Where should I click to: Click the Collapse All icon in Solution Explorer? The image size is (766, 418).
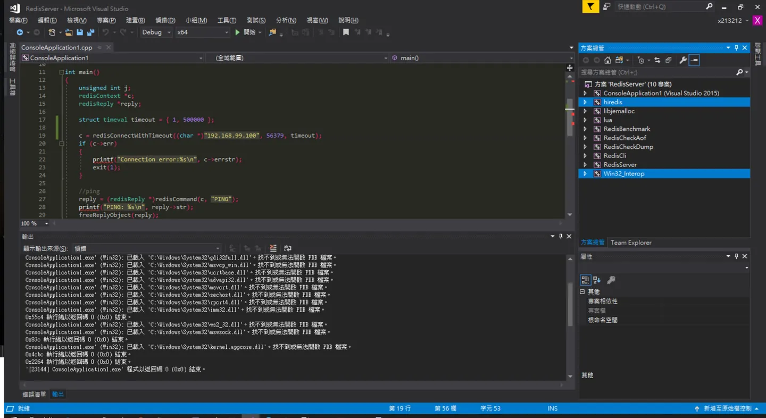click(669, 60)
